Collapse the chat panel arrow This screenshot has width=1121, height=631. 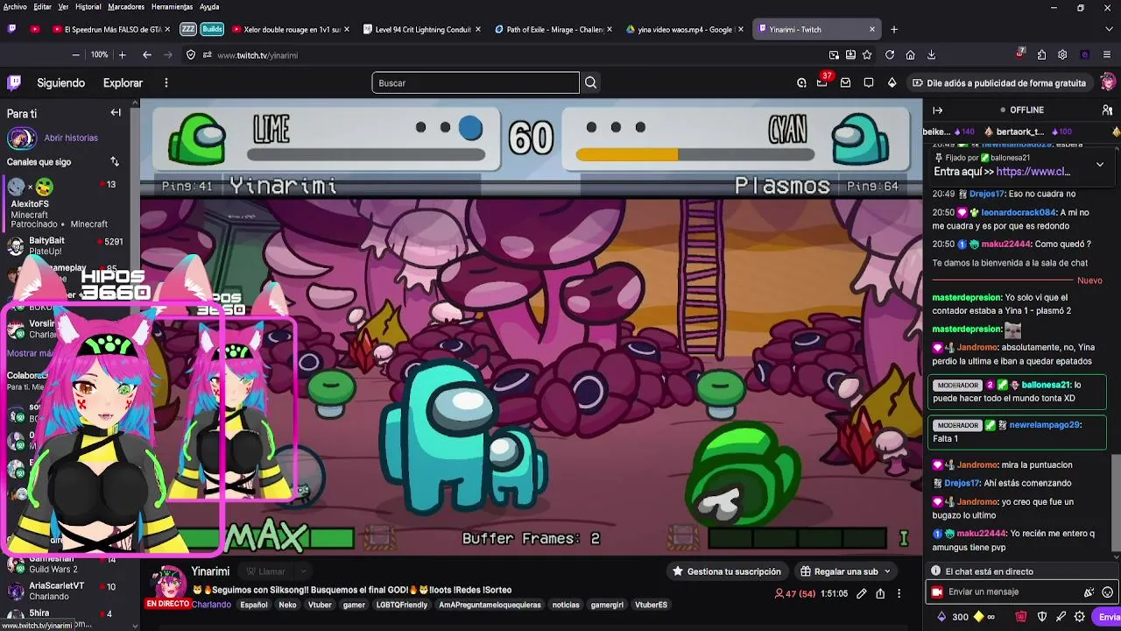click(937, 110)
